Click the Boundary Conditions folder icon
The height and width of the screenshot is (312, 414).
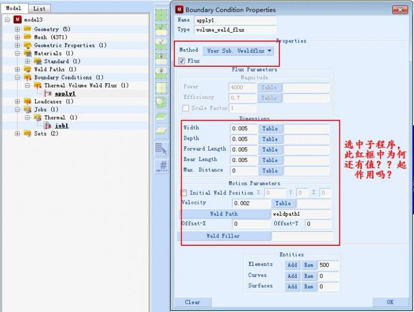coord(27,77)
